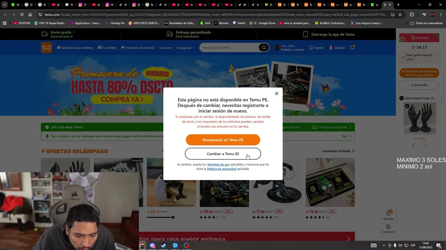The width and height of the screenshot is (446, 250).
Task: Bookmark this page with the star icon
Action: click(x=400, y=15)
